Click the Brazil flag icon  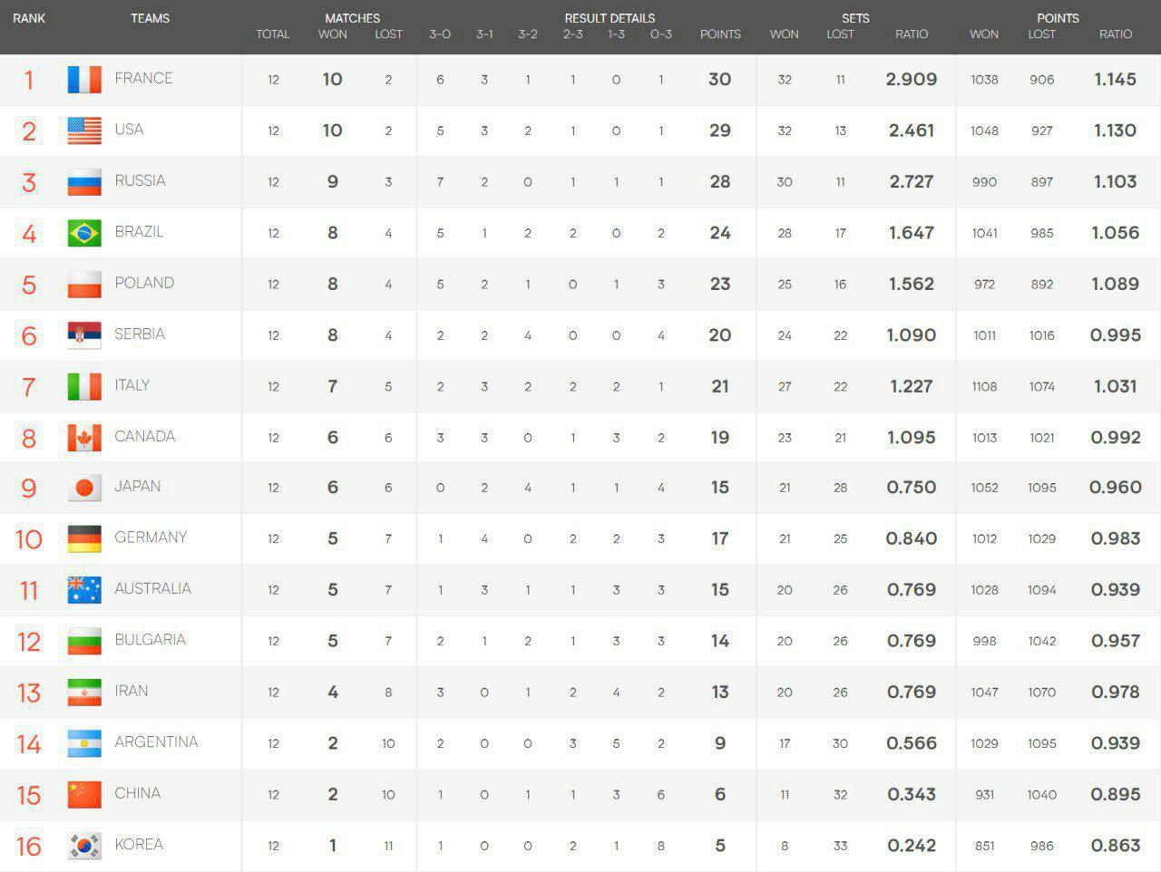click(x=84, y=233)
